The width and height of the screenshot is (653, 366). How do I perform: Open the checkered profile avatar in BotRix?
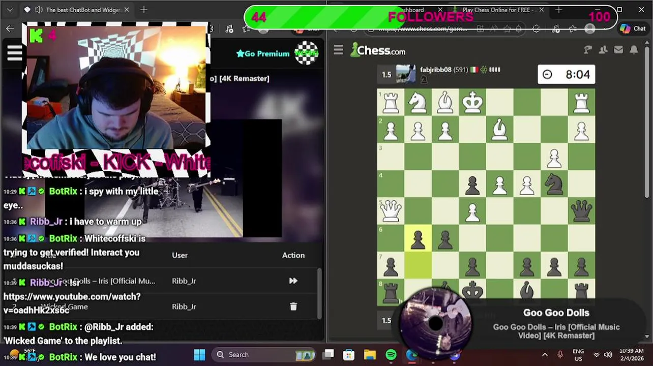(307, 53)
